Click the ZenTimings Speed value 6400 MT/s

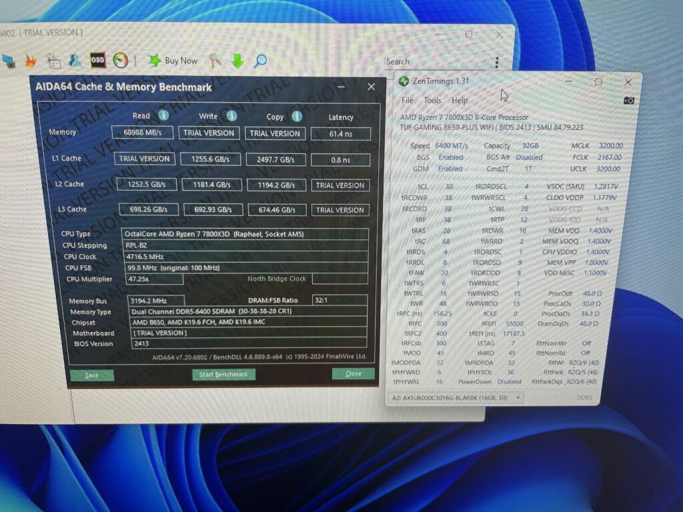pos(452,145)
